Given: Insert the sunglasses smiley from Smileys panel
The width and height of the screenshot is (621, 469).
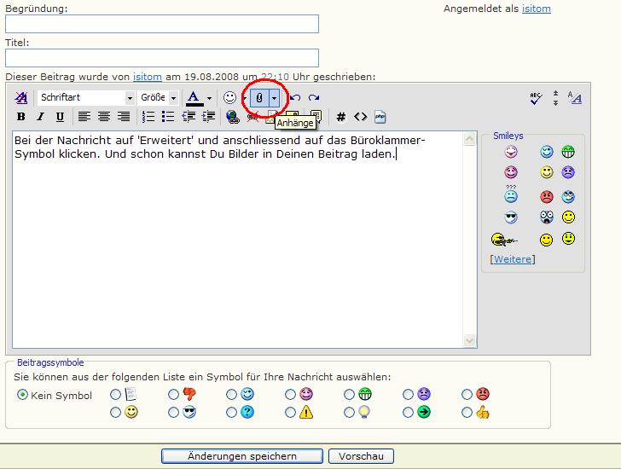Looking at the screenshot, I should click(x=511, y=217).
